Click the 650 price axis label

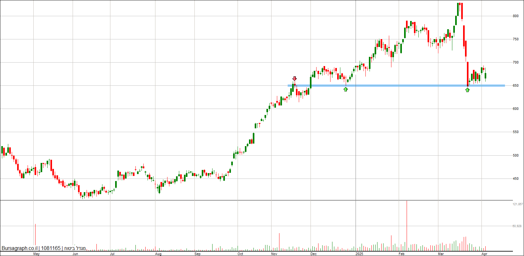tap(516, 85)
